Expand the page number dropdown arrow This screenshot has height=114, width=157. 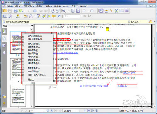click(45, 111)
